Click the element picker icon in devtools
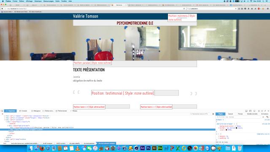Viewport: 270px width, 152px height. coord(2,111)
